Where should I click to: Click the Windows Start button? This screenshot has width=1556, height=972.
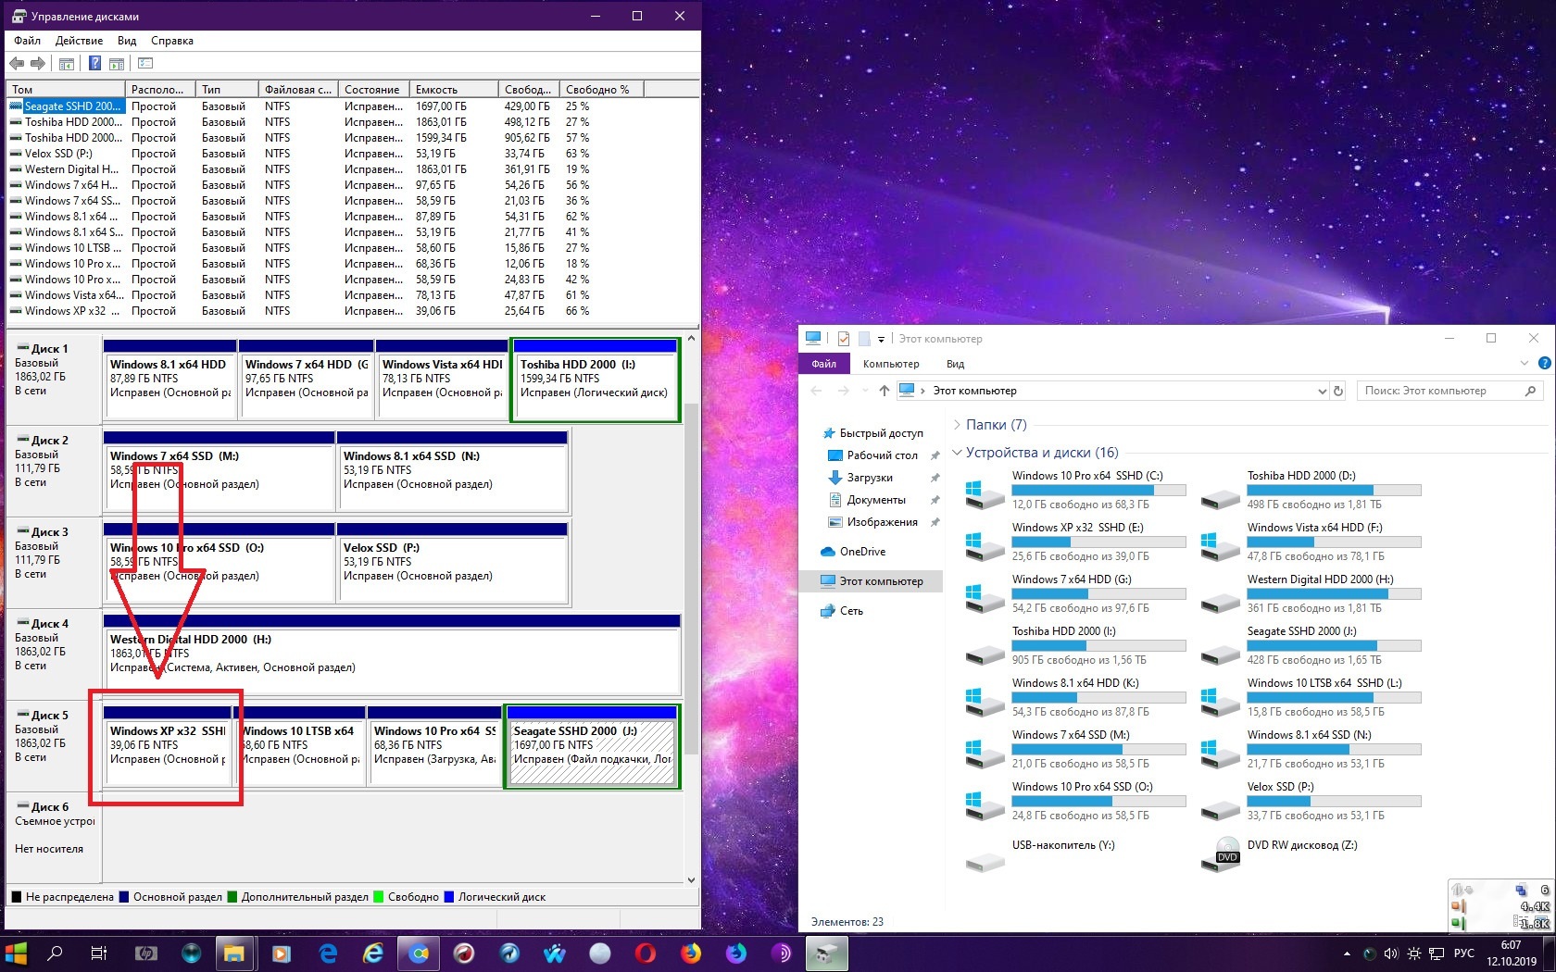pyautogui.click(x=16, y=953)
